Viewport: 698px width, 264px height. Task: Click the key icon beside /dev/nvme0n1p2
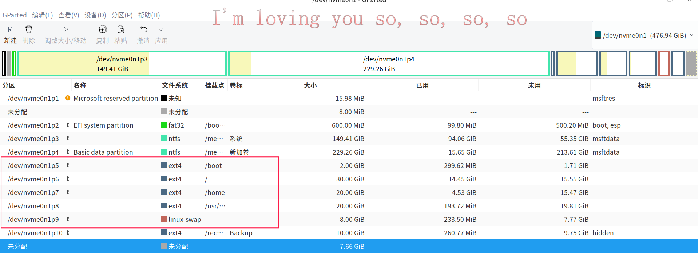click(x=68, y=125)
